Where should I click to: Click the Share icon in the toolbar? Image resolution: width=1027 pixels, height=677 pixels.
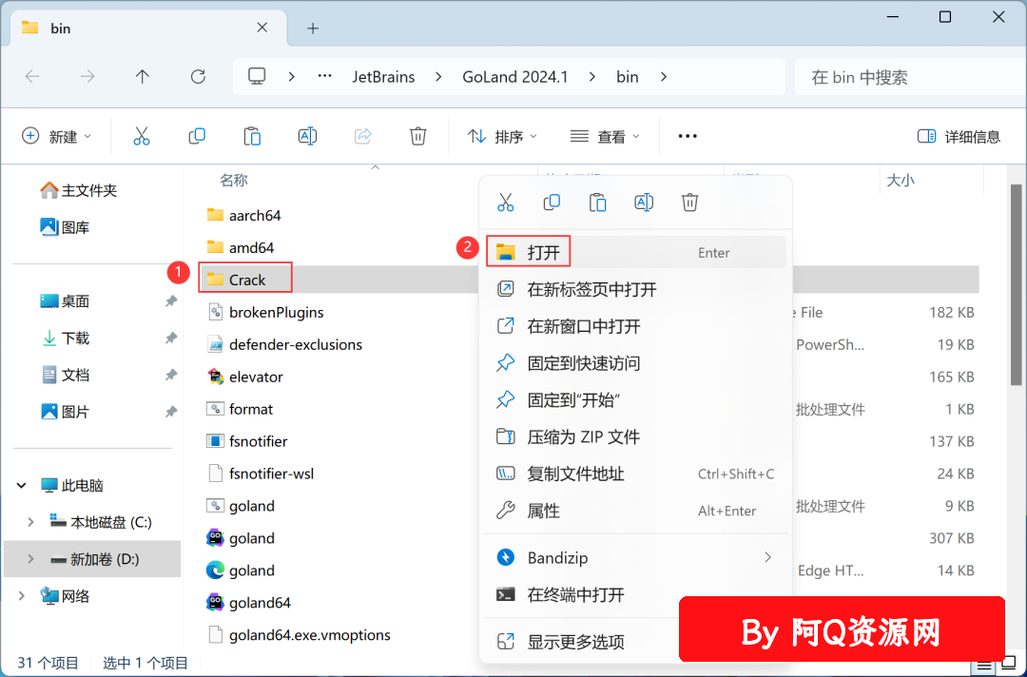click(363, 136)
